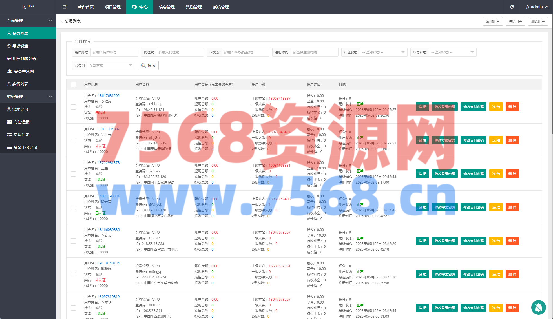Click the 添加用户 button
The height and width of the screenshot is (319, 553).
493,21
